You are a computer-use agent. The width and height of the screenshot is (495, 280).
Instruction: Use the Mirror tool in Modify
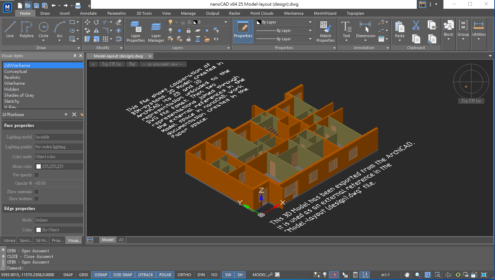point(96,30)
